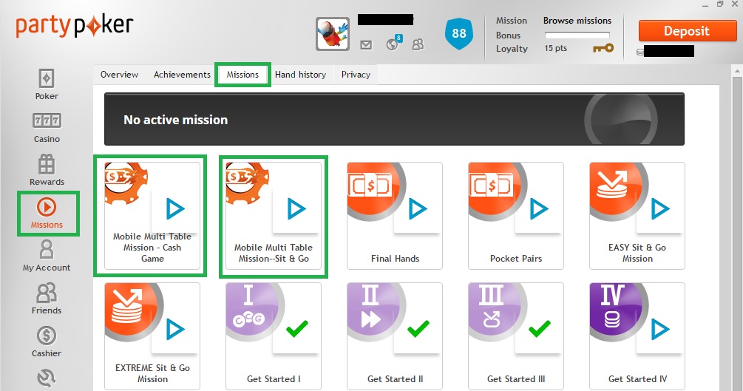Switch to the Achievements tab
Viewport: 743px width, 391px height.
click(182, 75)
